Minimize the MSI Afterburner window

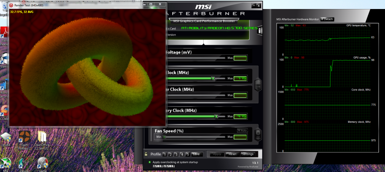[254, 5]
